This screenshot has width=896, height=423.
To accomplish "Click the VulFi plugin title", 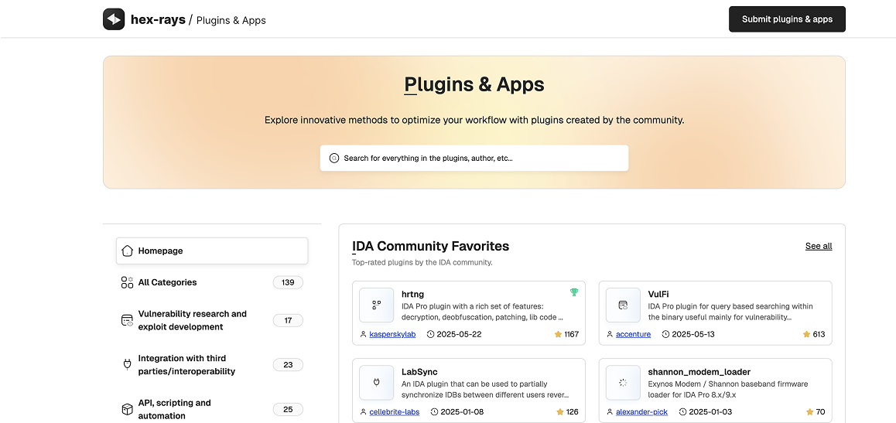I will click(x=658, y=295).
